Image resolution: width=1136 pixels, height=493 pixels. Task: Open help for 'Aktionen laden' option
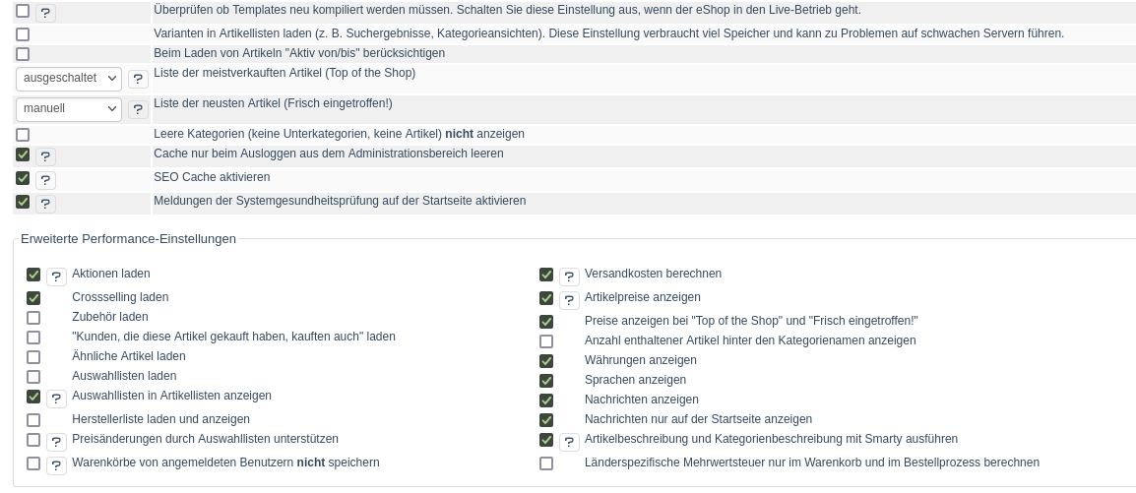pyautogui.click(x=56, y=277)
